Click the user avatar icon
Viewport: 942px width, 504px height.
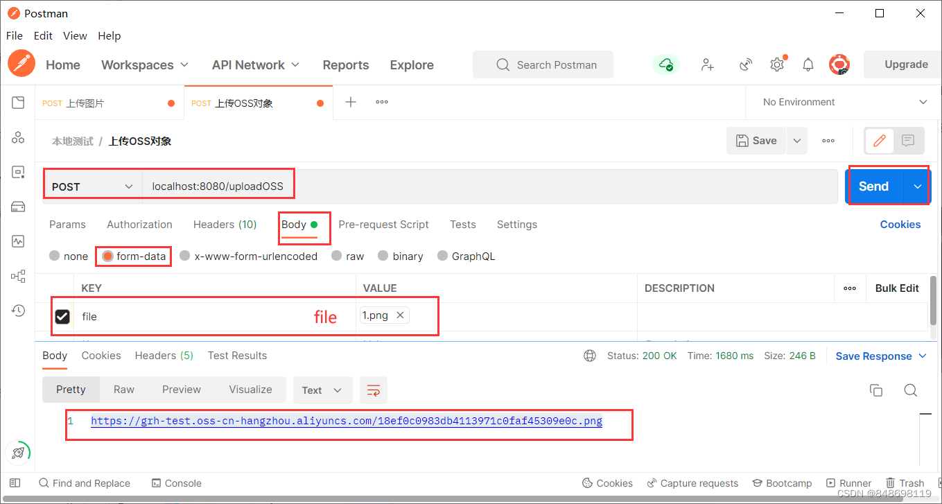839,64
